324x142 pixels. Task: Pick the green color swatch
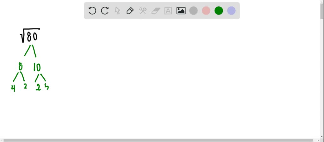[219, 10]
